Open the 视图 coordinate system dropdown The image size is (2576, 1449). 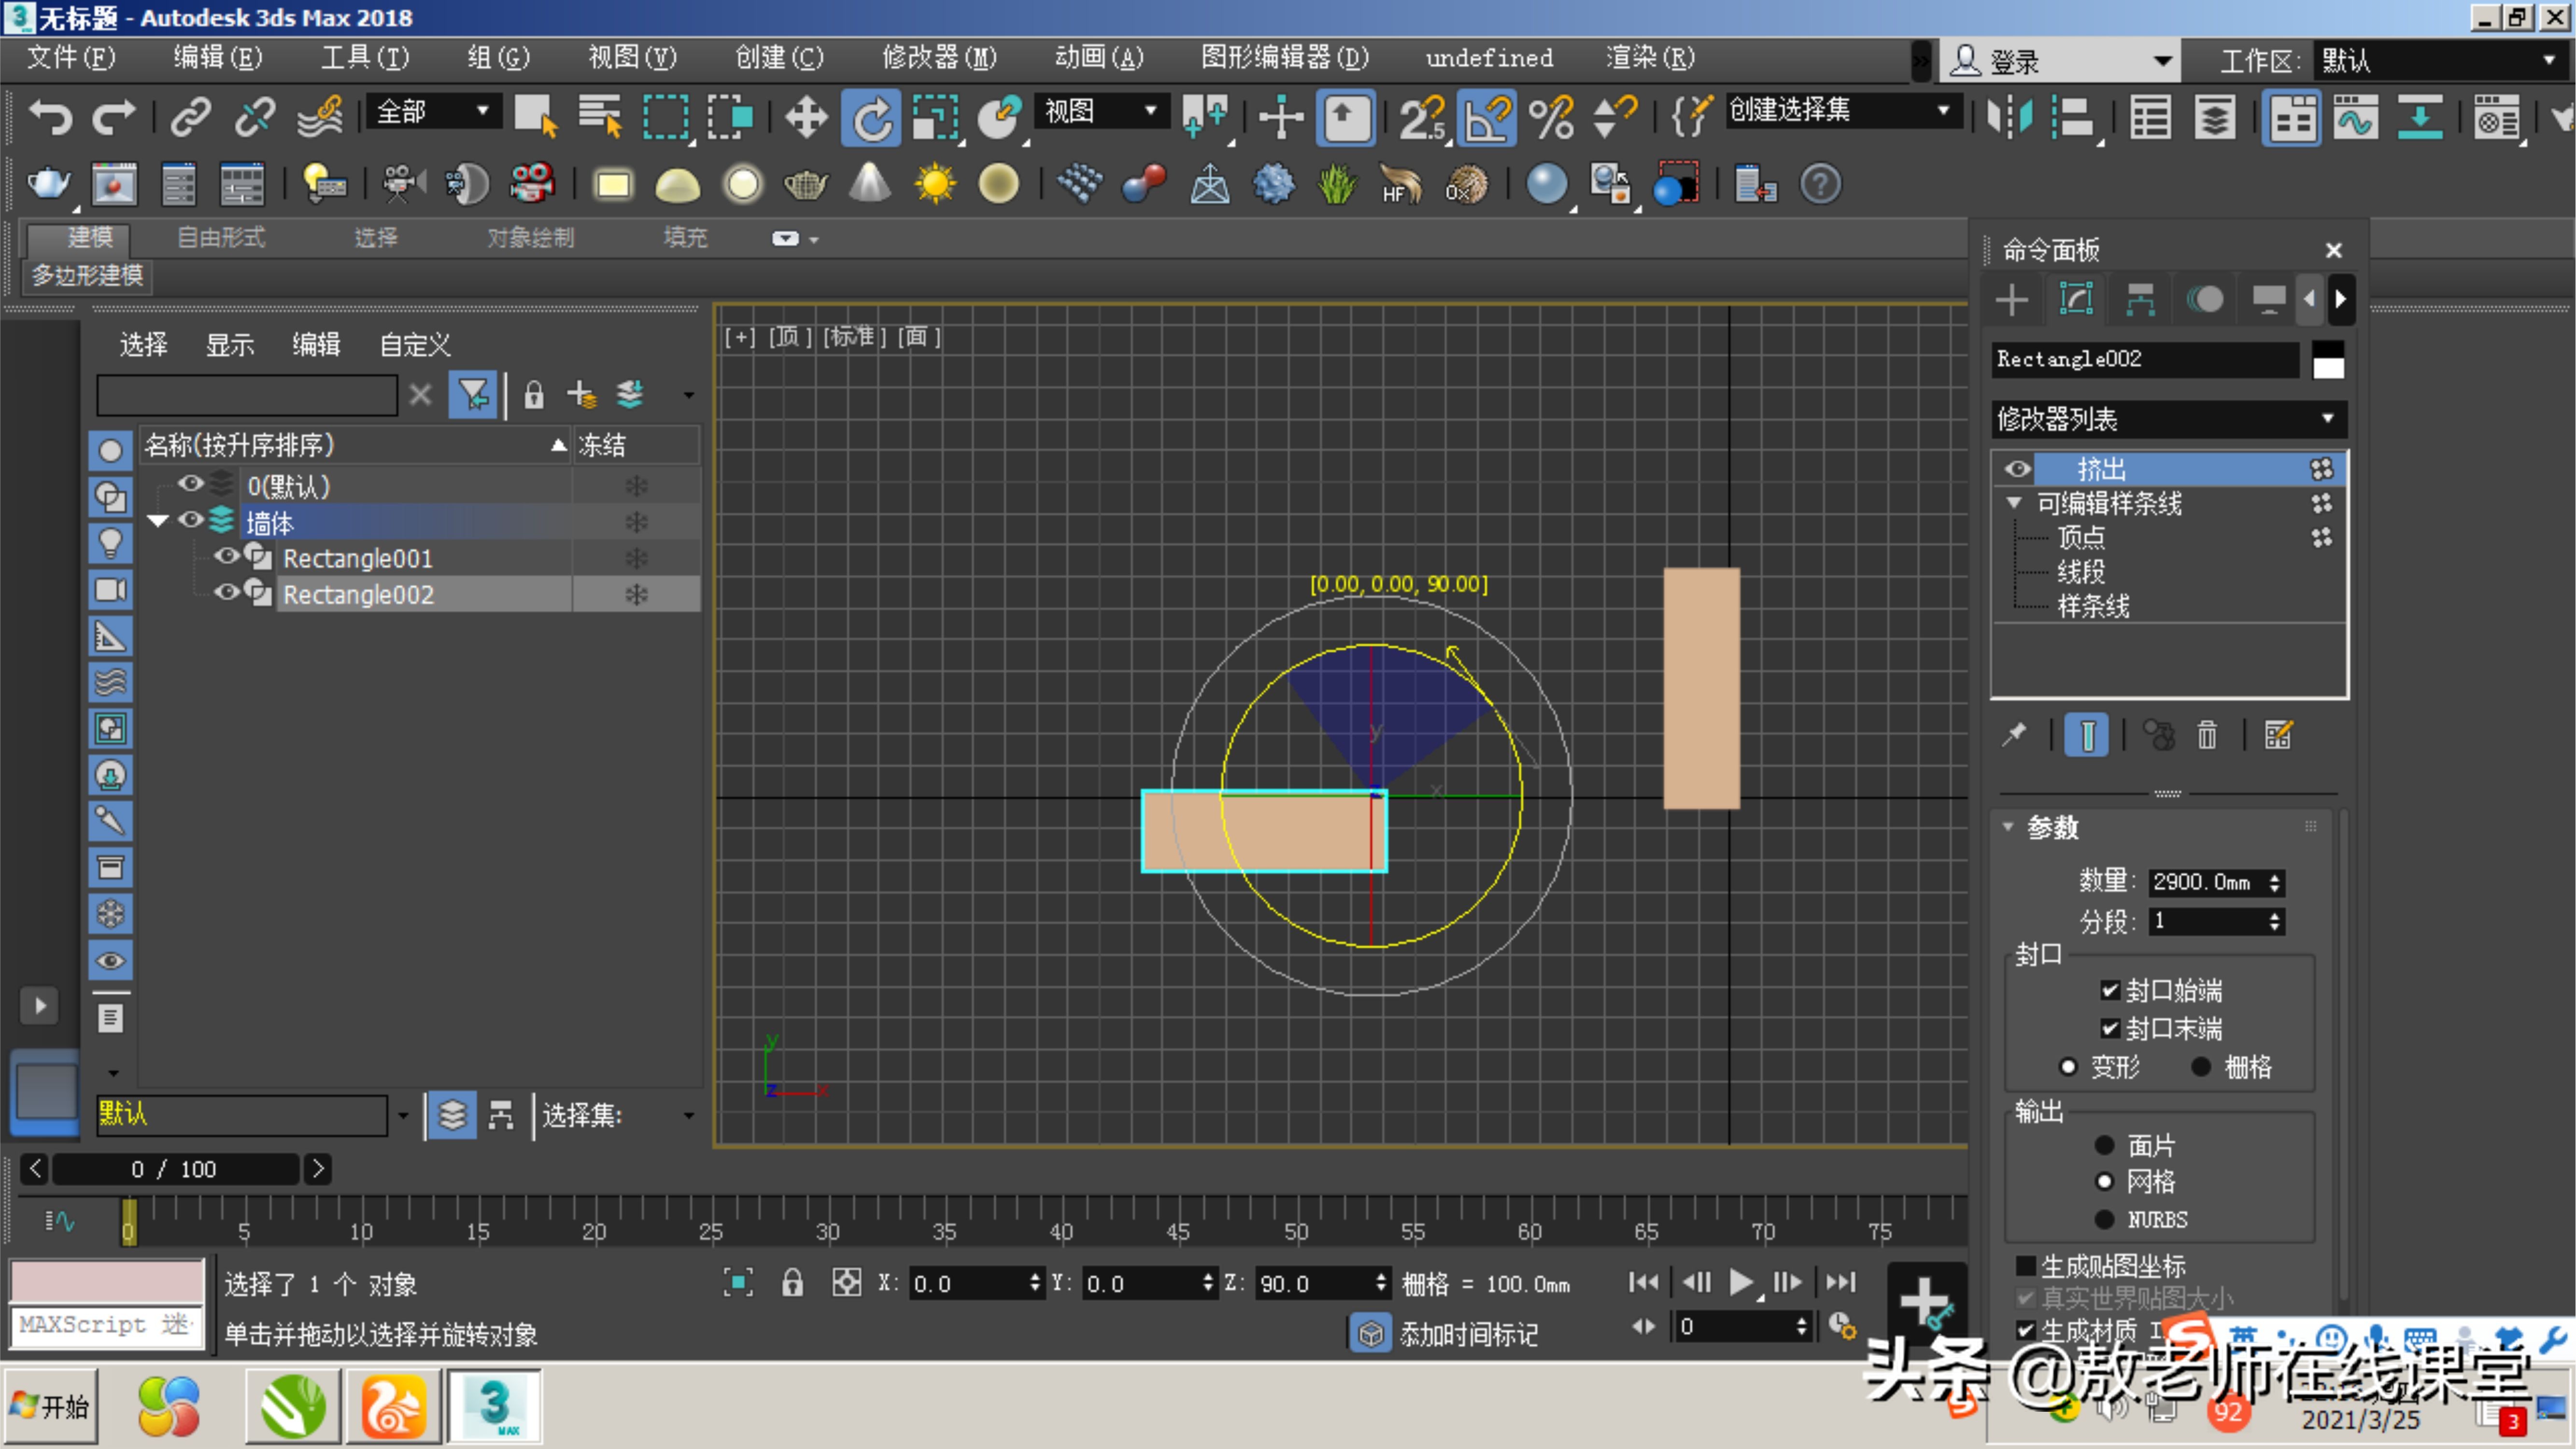(1101, 111)
